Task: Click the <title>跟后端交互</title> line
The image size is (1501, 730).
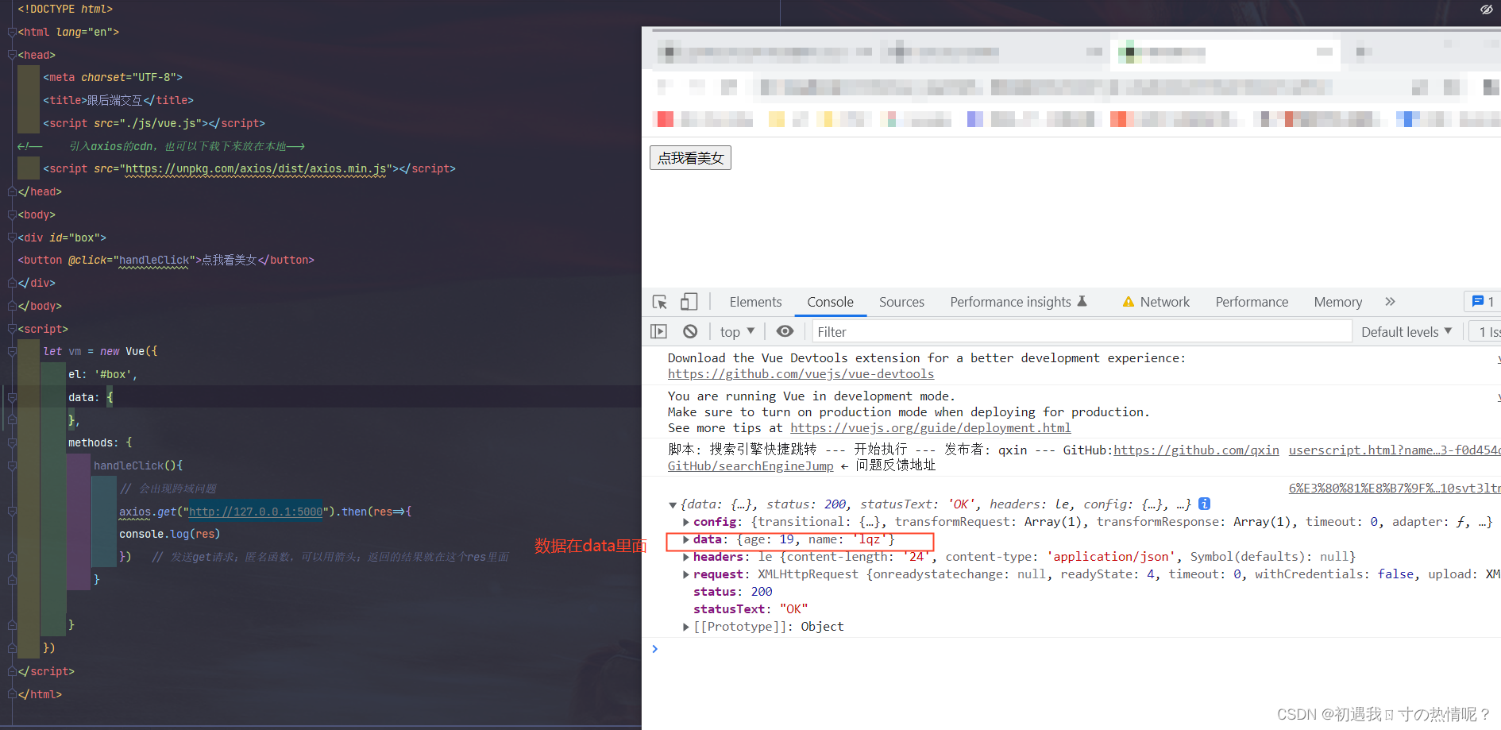Action: pos(118,100)
